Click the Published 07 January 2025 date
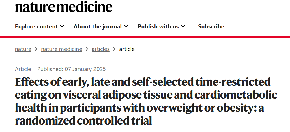Viewport: 290px width, 132px height. pyautogui.click(x=71, y=69)
